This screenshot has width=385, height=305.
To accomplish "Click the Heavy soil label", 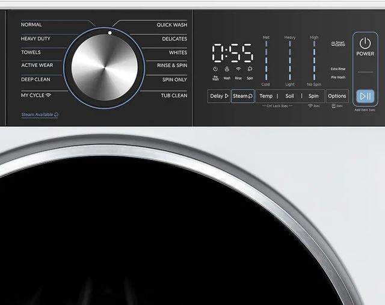I will pyautogui.click(x=290, y=37).
